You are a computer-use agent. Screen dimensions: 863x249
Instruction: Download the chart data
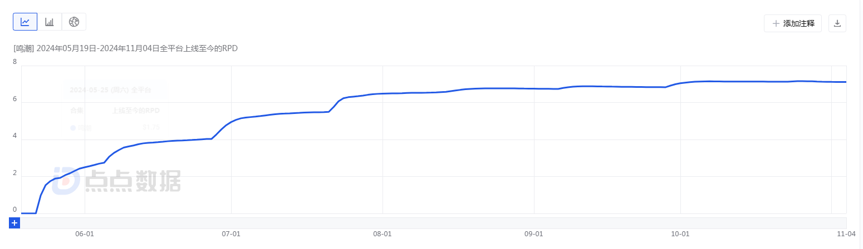(x=837, y=23)
